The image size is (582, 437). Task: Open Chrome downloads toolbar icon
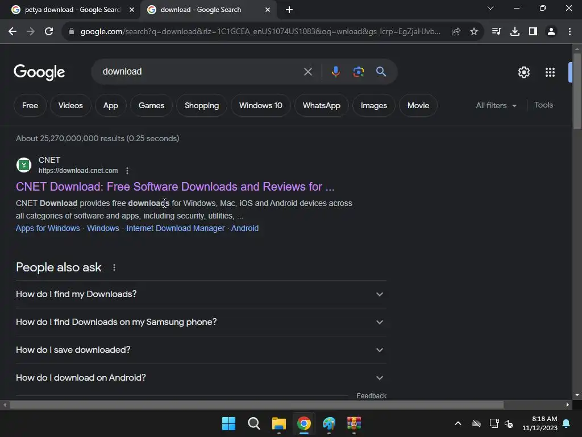pyautogui.click(x=515, y=32)
